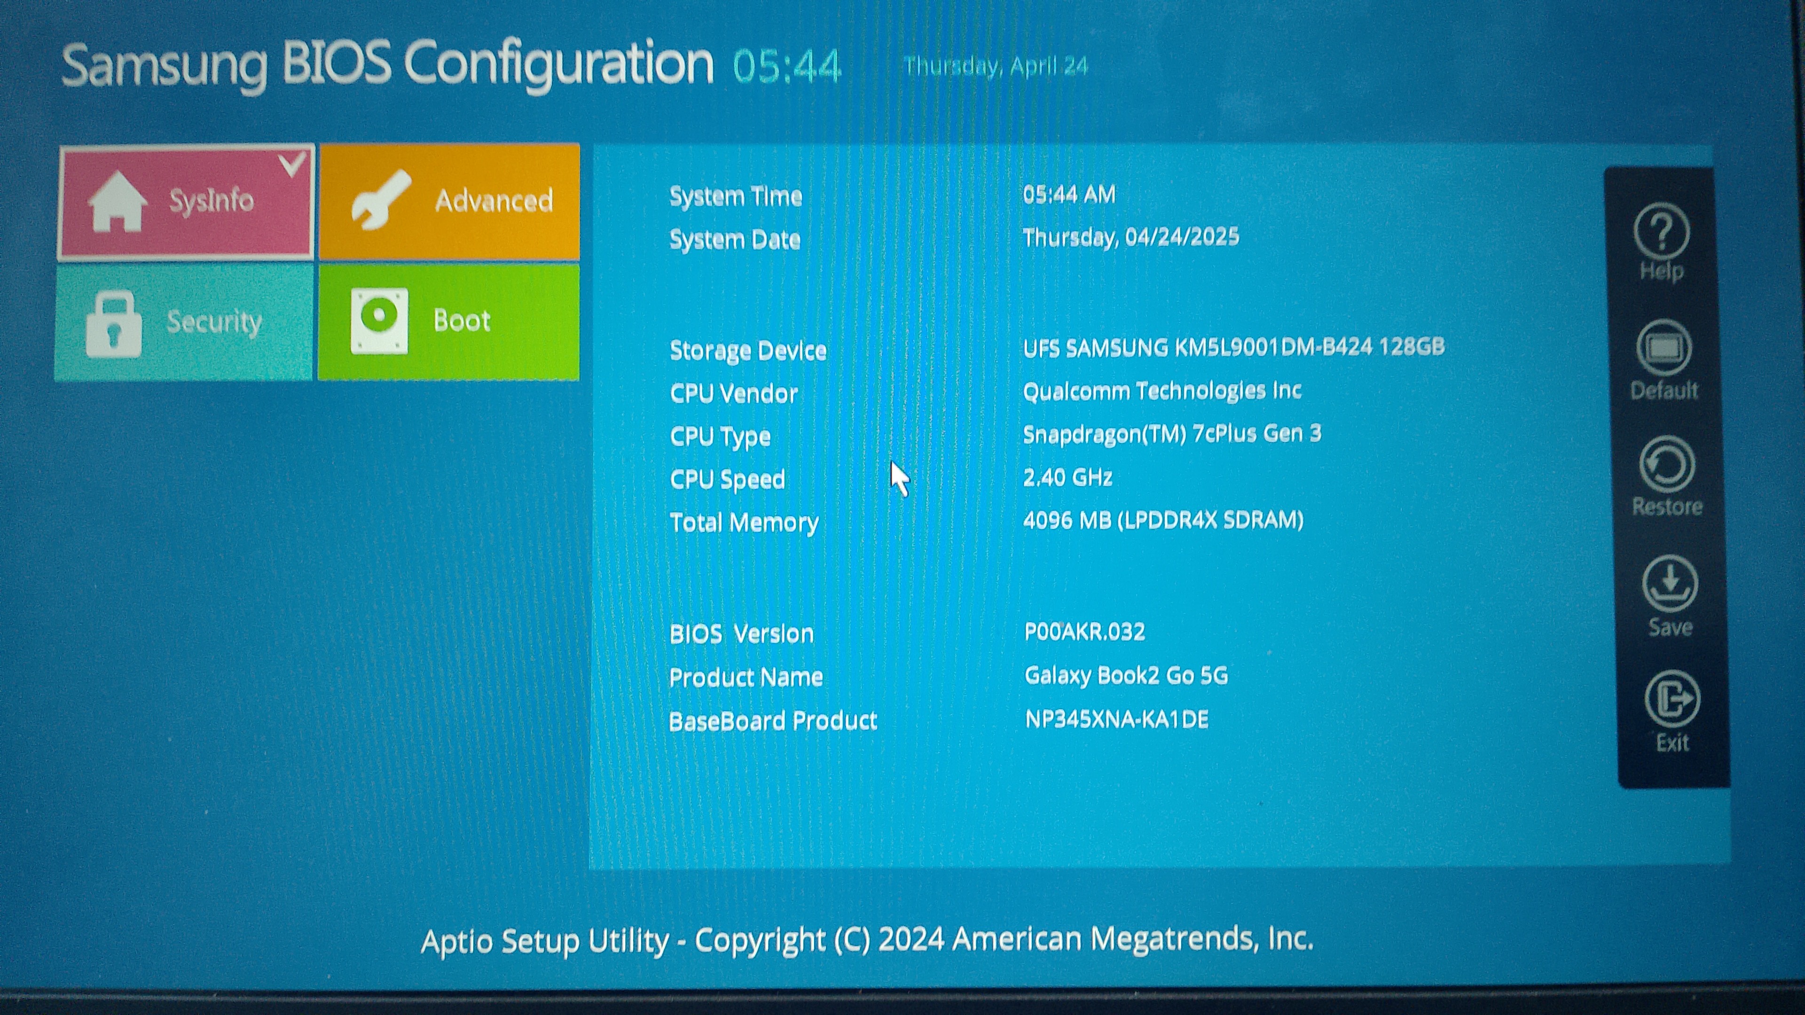The height and width of the screenshot is (1015, 1805).
Task: Click the Help question mark icon
Action: (1661, 232)
